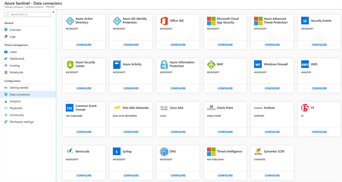Screen dimensions: 342x182
Task: Click the DNS globe icon
Action: pos(164,152)
